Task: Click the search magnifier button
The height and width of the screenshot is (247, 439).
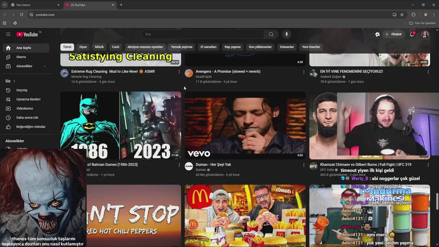Action: (x=271, y=34)
